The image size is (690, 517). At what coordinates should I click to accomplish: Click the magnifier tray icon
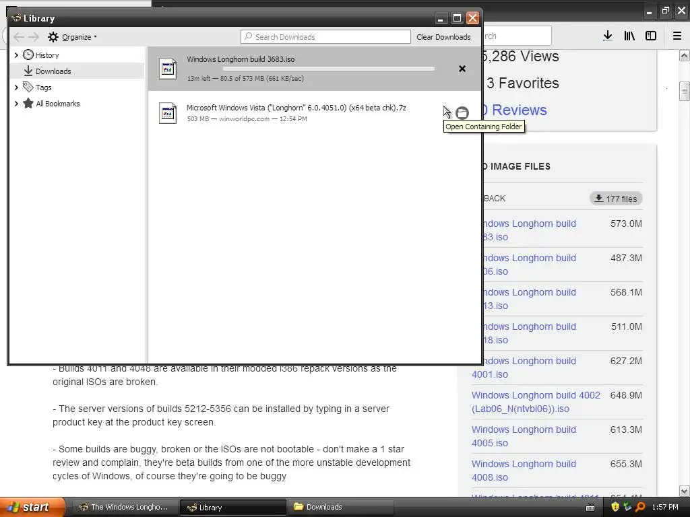coord(640,507)
